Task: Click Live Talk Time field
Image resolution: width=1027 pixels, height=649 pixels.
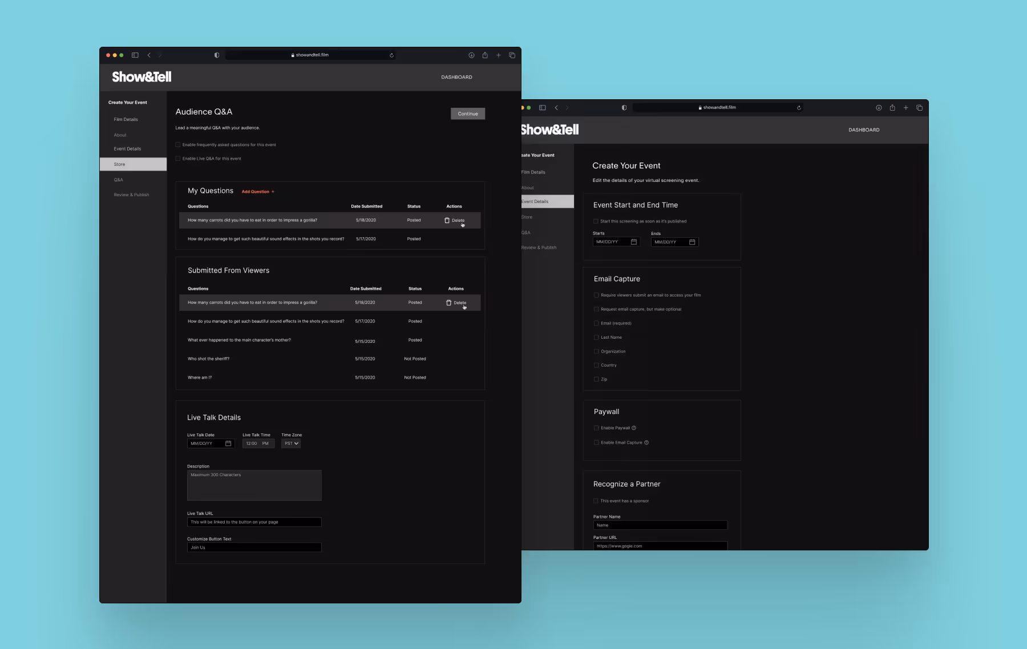Action: point(258,443)
